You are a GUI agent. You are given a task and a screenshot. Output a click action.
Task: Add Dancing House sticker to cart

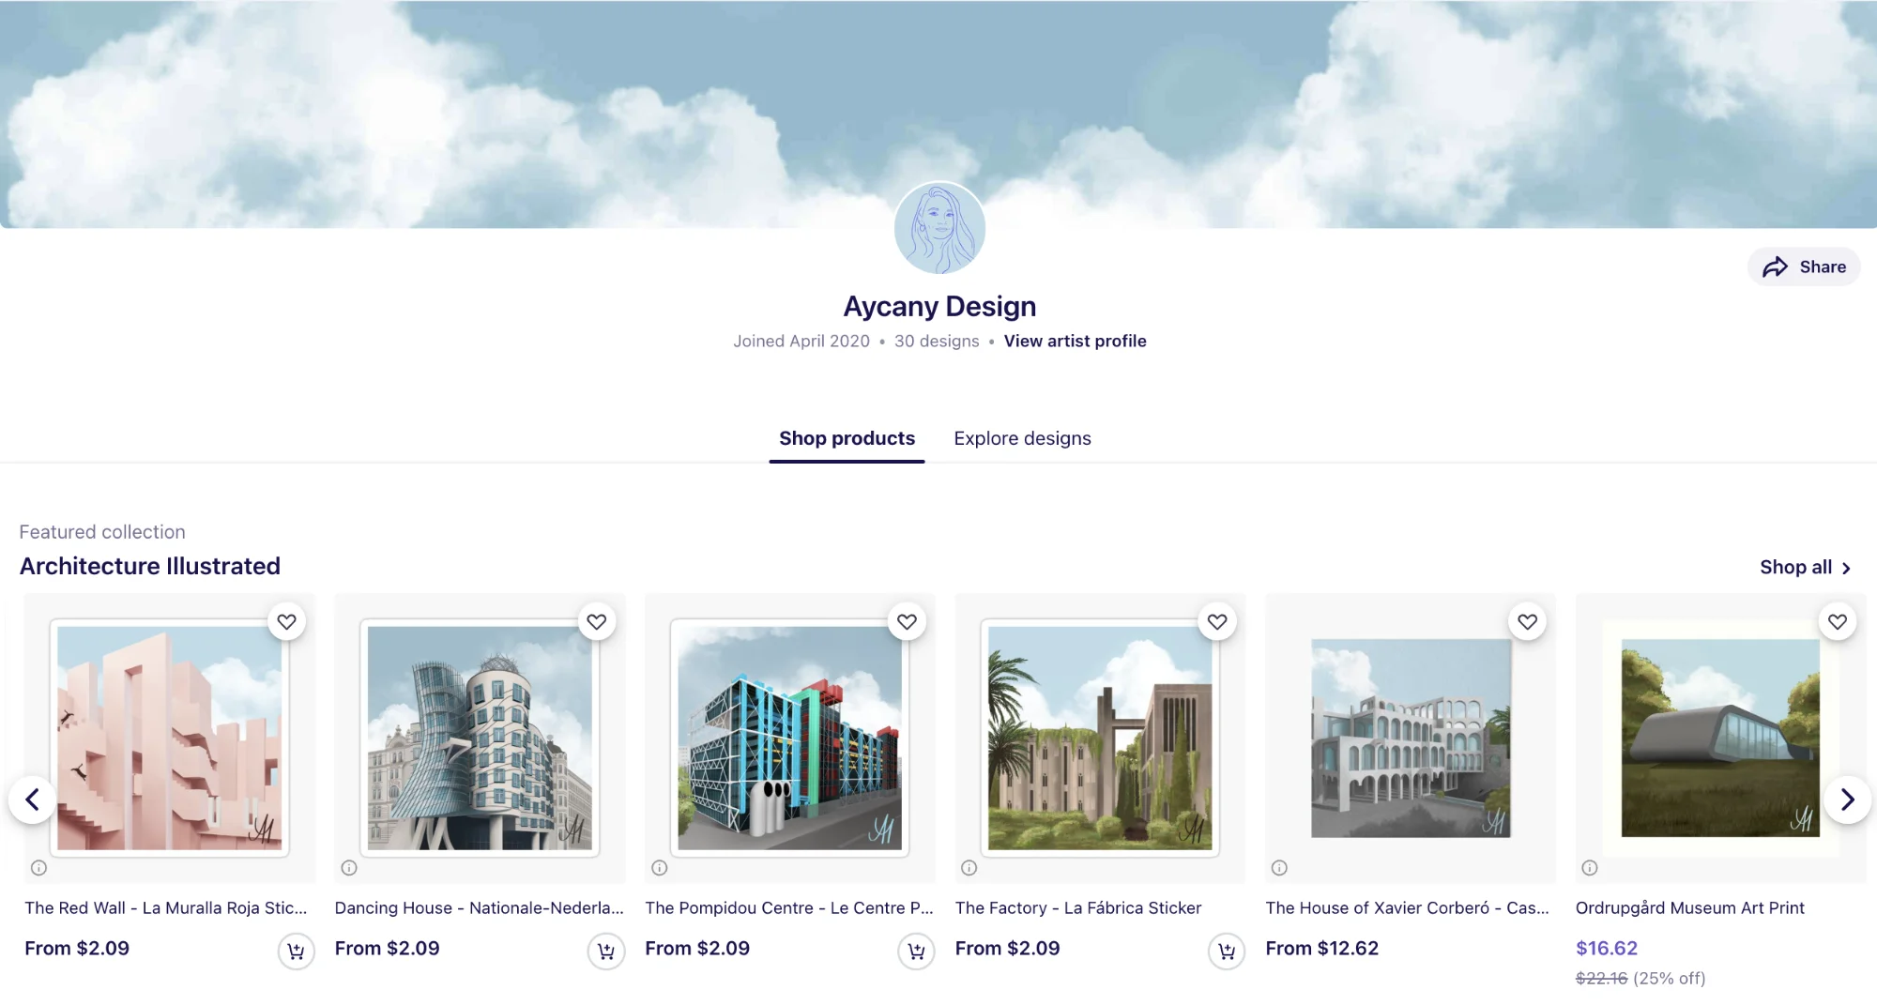[606, 951]
